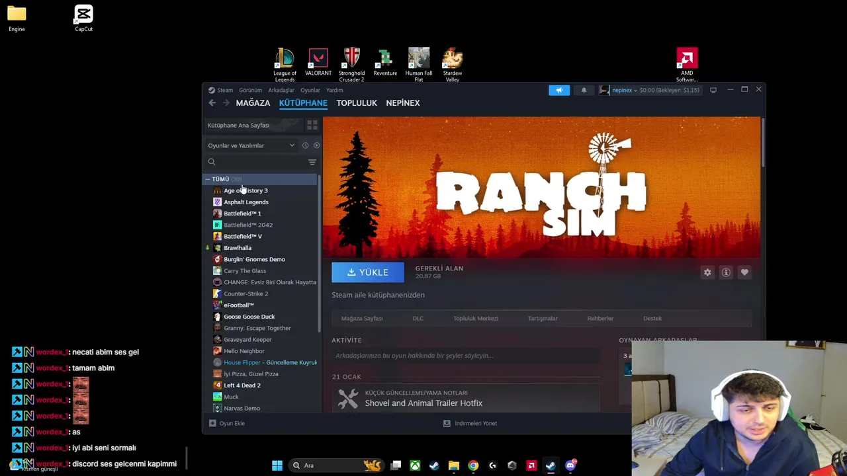Image resolution: width=847 pixels, height=476 pixels.
Task: Switch library to grid view icon
Action: coord(312,125)
